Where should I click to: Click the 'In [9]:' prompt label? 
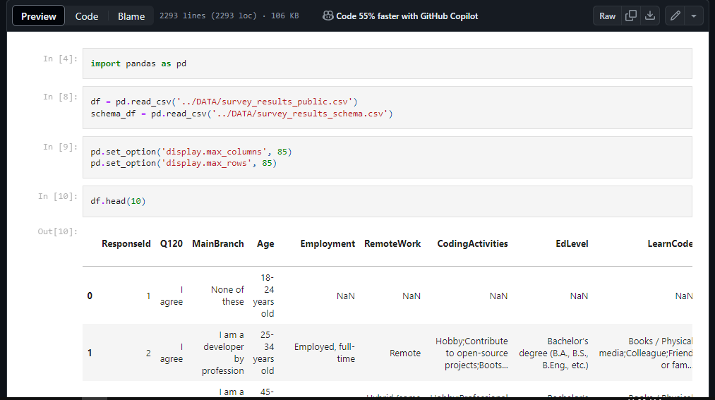click(60, 147)
